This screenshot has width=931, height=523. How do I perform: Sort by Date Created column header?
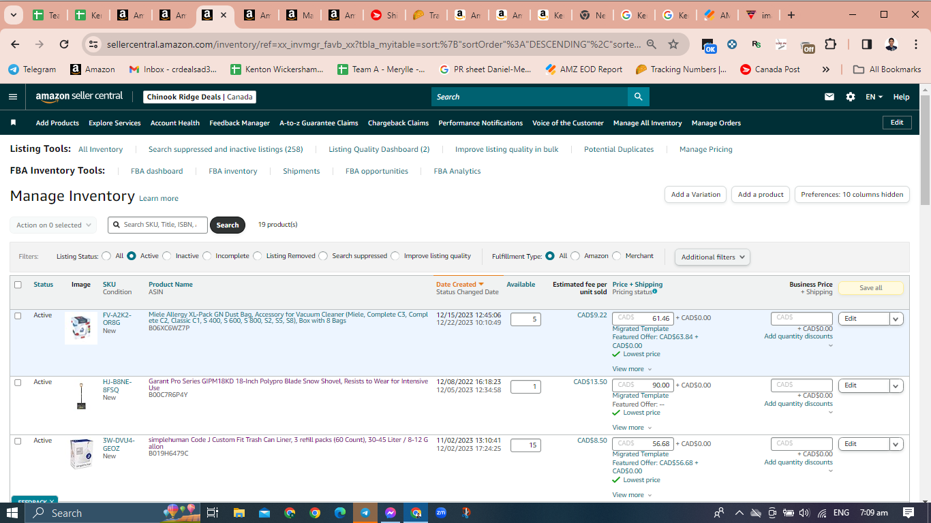(459, 284)
